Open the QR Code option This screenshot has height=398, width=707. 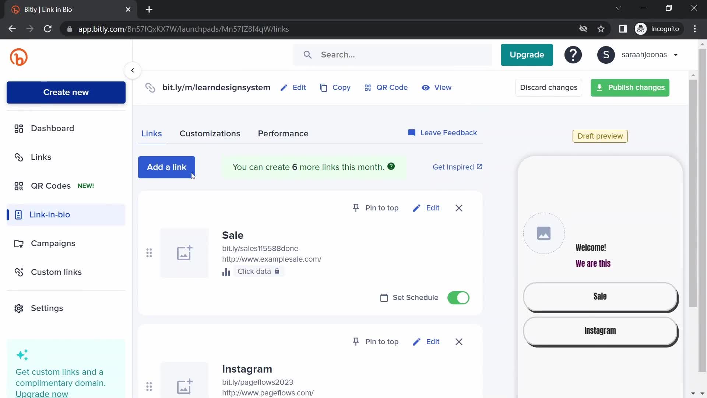386,88
